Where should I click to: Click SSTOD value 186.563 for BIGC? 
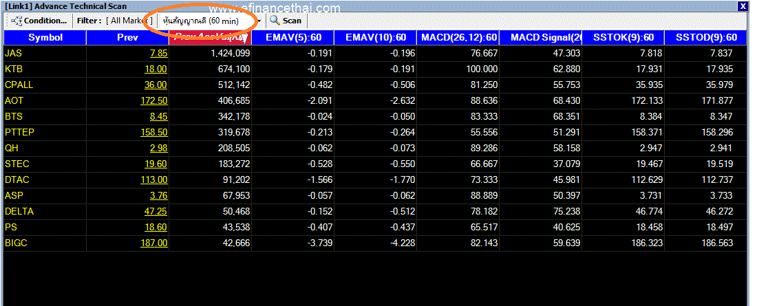click(716, 243)
